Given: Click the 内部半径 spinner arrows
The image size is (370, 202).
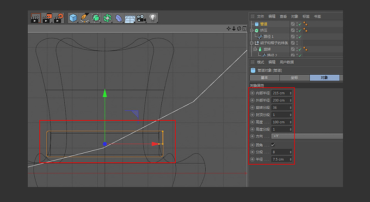Looking at the screenshot, I should click(290, 93).
